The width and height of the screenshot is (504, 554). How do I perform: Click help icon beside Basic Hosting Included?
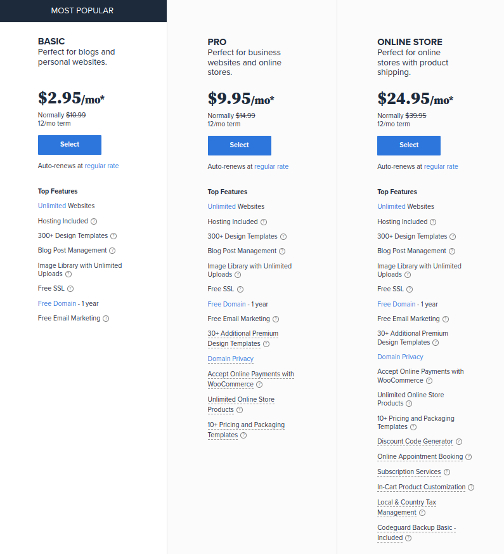94,221
